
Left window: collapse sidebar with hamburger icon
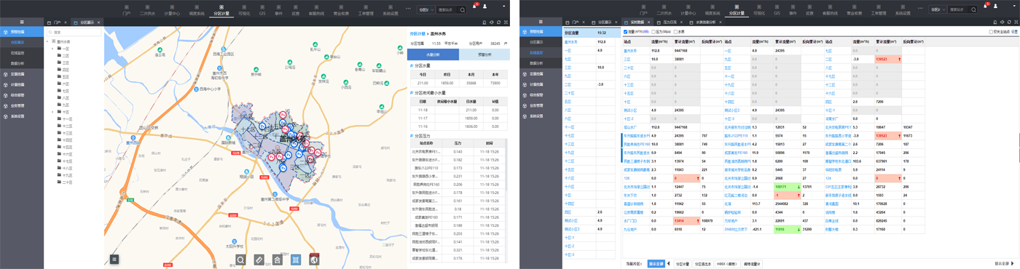pos(21,23)
